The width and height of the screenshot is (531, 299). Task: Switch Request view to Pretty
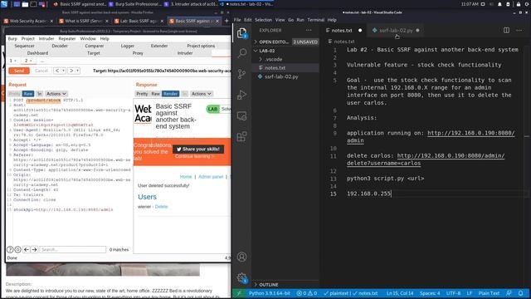pos(15,94)
